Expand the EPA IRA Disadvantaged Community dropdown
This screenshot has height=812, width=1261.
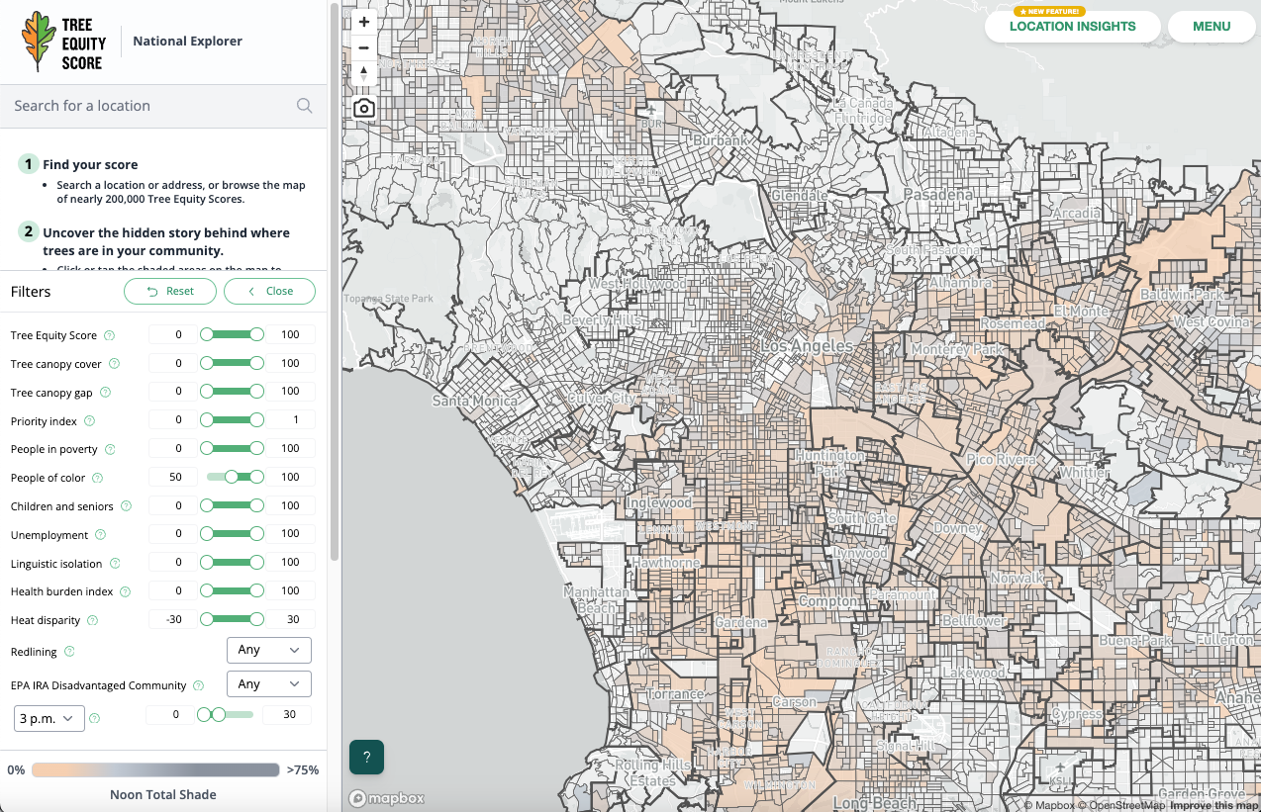pyautogui.click(x=268, y=683)
